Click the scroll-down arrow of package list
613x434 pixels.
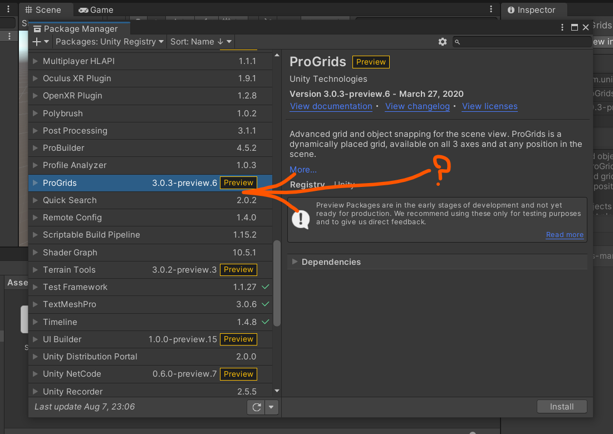click(x=277, y=391)
